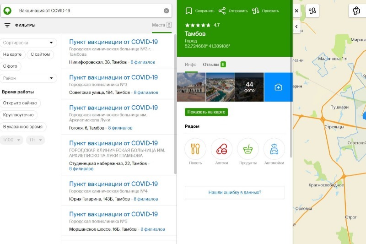This screenshot has height=244, width=366.
Task: Enable the Открыто сейчас filter
Action: coord(20,103)
